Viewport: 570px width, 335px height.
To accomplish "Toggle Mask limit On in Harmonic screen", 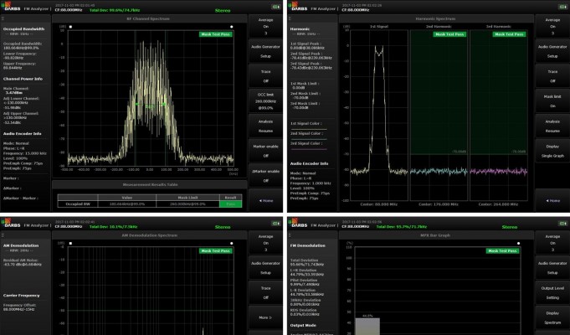I will coord(552,101).
